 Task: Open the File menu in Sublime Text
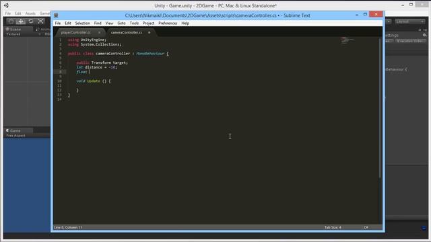58,24
